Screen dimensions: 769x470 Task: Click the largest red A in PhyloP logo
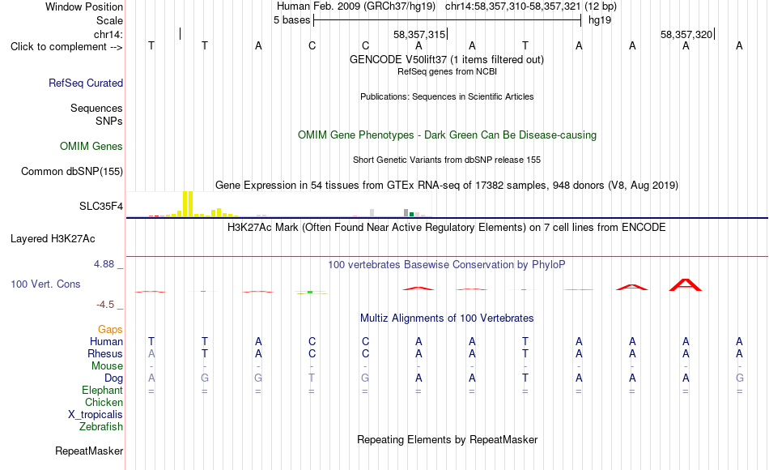[686, 285]
